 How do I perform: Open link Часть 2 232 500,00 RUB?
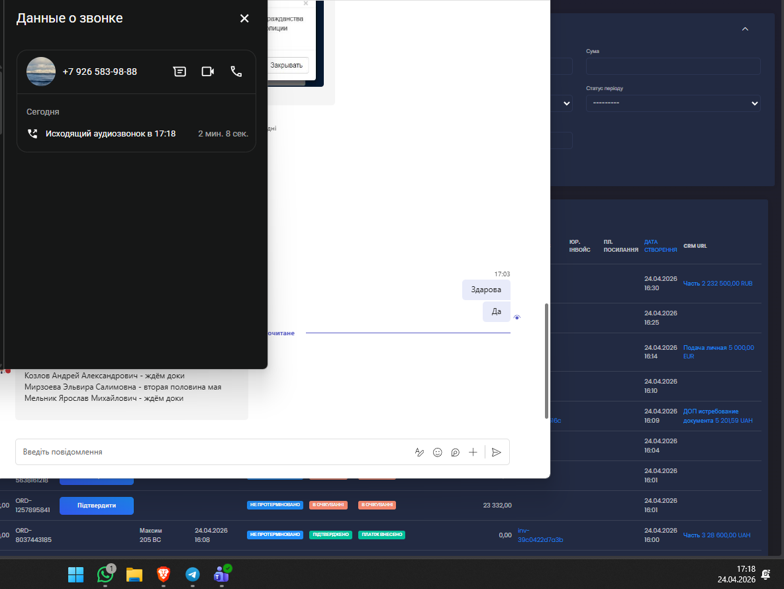tap(718, 284)
